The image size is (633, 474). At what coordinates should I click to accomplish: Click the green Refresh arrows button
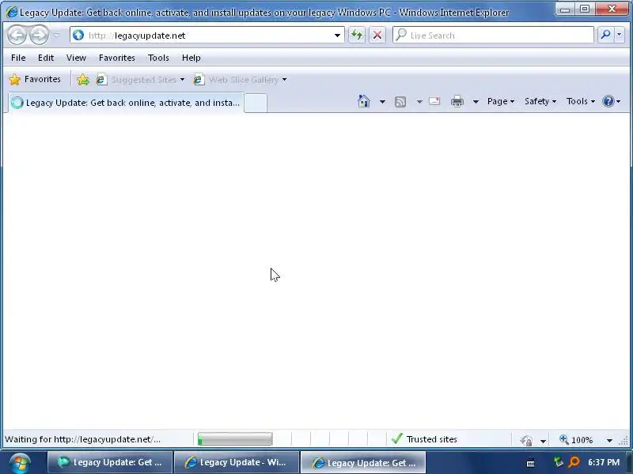(x=357, y=35)
